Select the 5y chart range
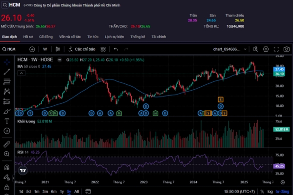The width and height of the screenshot is (293, 195). [x=69, y=192]
